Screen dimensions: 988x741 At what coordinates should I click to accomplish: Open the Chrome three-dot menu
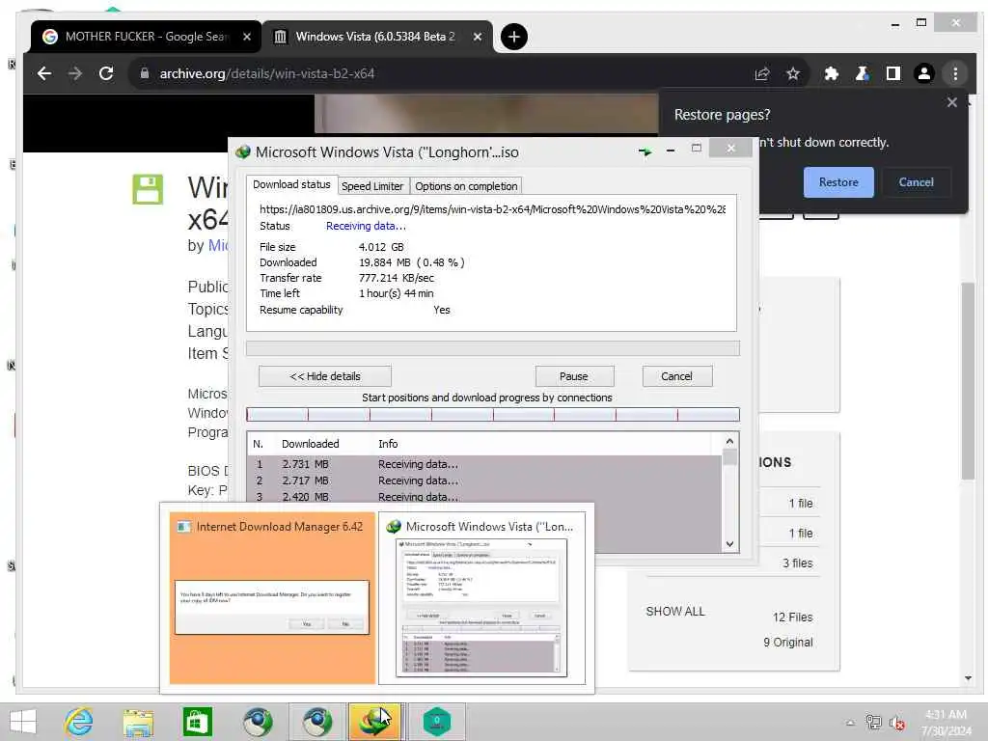pyautogui.click(x=955, y=73)
